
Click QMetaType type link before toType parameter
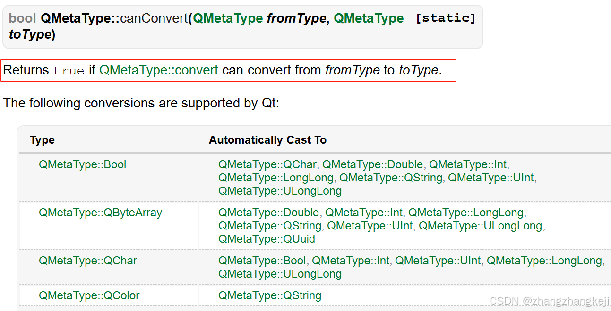point(369,18)
